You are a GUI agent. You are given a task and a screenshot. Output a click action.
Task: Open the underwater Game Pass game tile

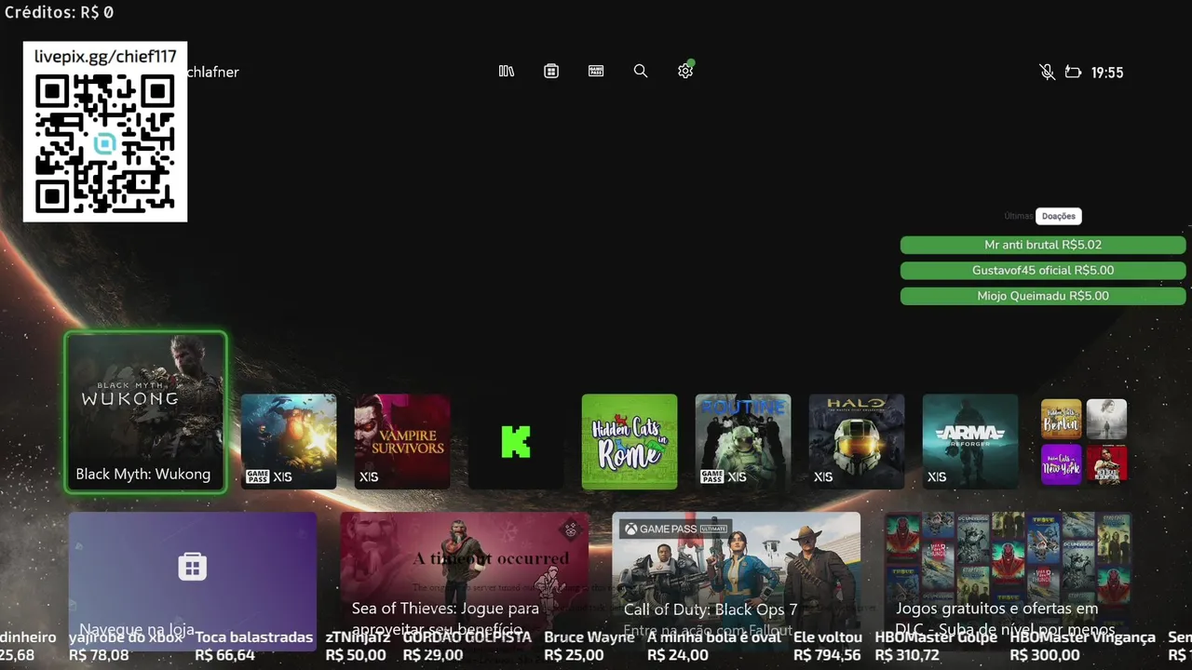pos(289,441)
